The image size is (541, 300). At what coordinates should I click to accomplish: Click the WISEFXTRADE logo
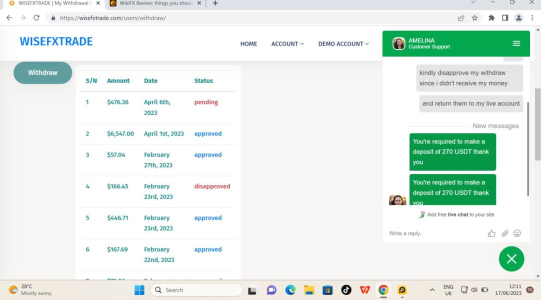(x=56, y=41)
